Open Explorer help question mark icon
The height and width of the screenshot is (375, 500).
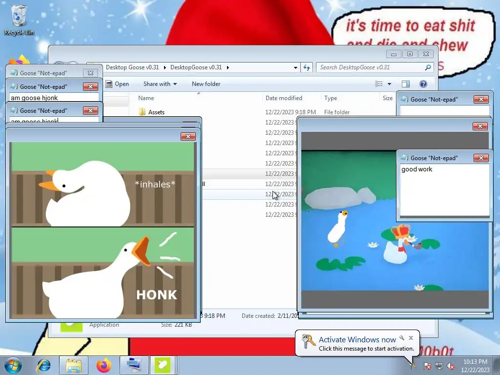pos(423,84)
